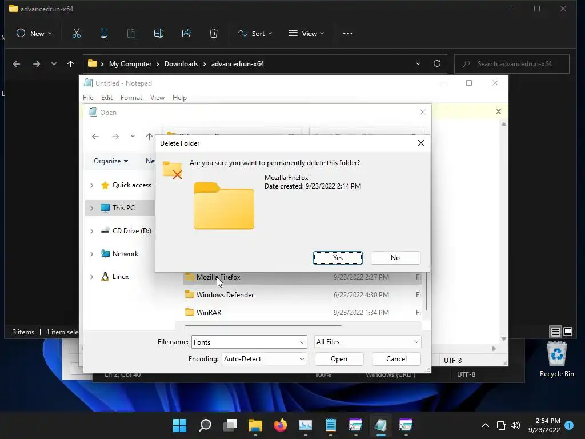Click the Paste icon in File Explorer toolbar

pos(131,34)
